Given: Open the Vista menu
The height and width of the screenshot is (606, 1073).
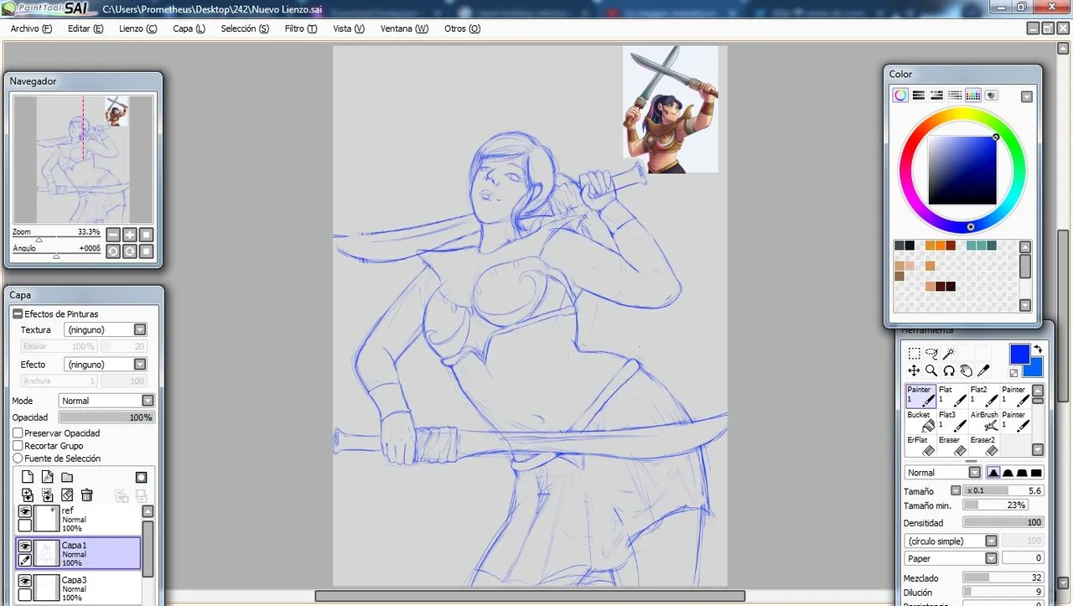Looking at the screenshot, I should pos(349,28).
